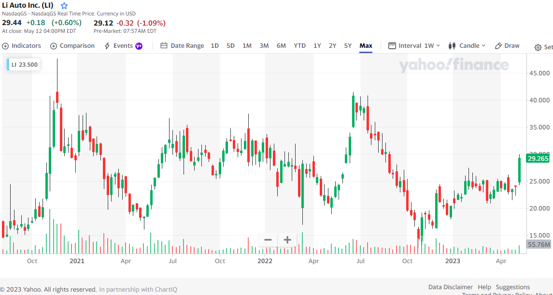Select the 1D range
This screenshot has width=553, height=295.
pyautogui.click(x=215, y=46)
